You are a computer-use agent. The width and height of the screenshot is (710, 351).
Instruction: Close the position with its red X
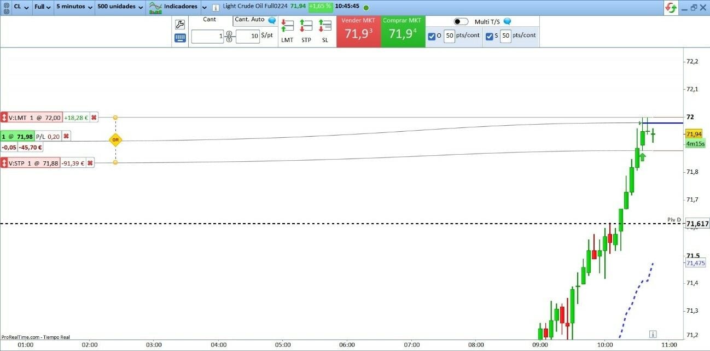[66, 136]
